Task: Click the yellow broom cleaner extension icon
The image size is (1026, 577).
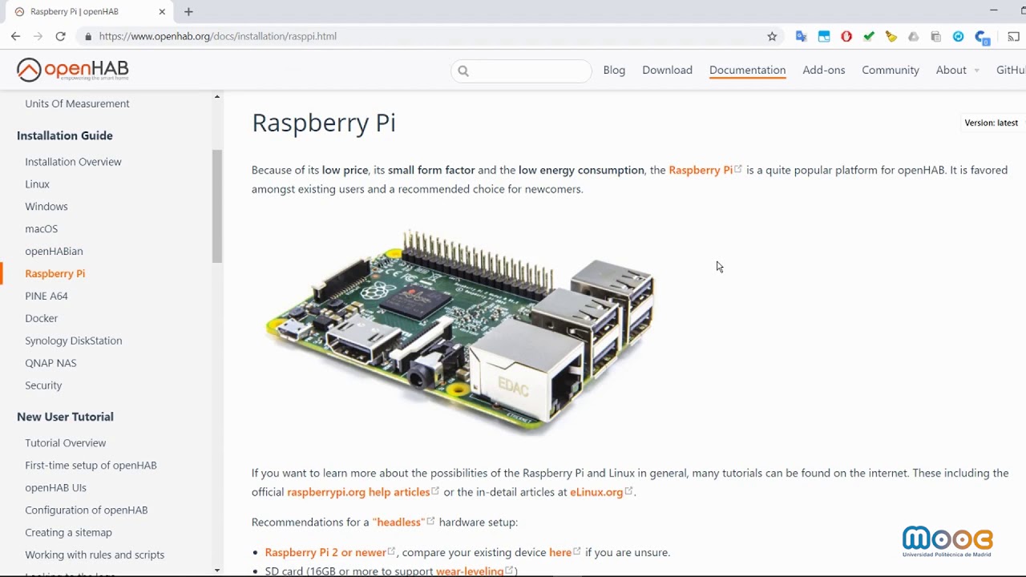Action: pyautogui.click(x=891, y=36)
